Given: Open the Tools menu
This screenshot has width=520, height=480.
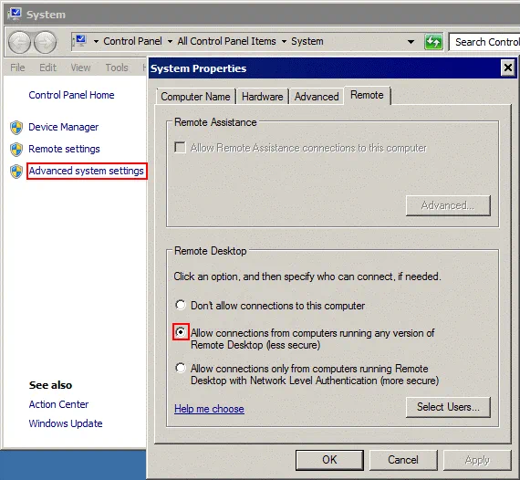Looking at the screenshot, I should 117,68.
